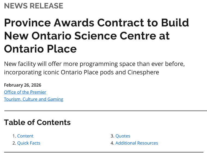Click 'Ontario Place' on the headline's last line
This screenshot has height=153, width=207.
coord(40,49)
